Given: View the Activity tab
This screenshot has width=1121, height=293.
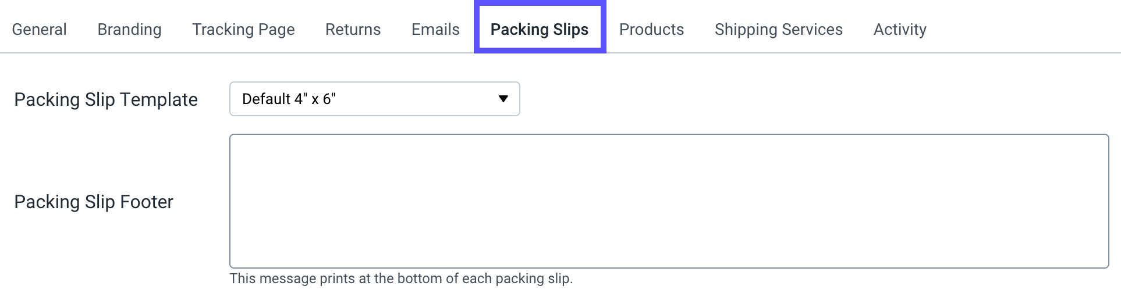Looking at the screenshot, I should click(899, 30).
